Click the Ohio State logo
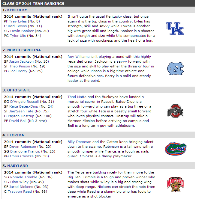This screenshot has height=199, width=199. click(x=175, y=111)
